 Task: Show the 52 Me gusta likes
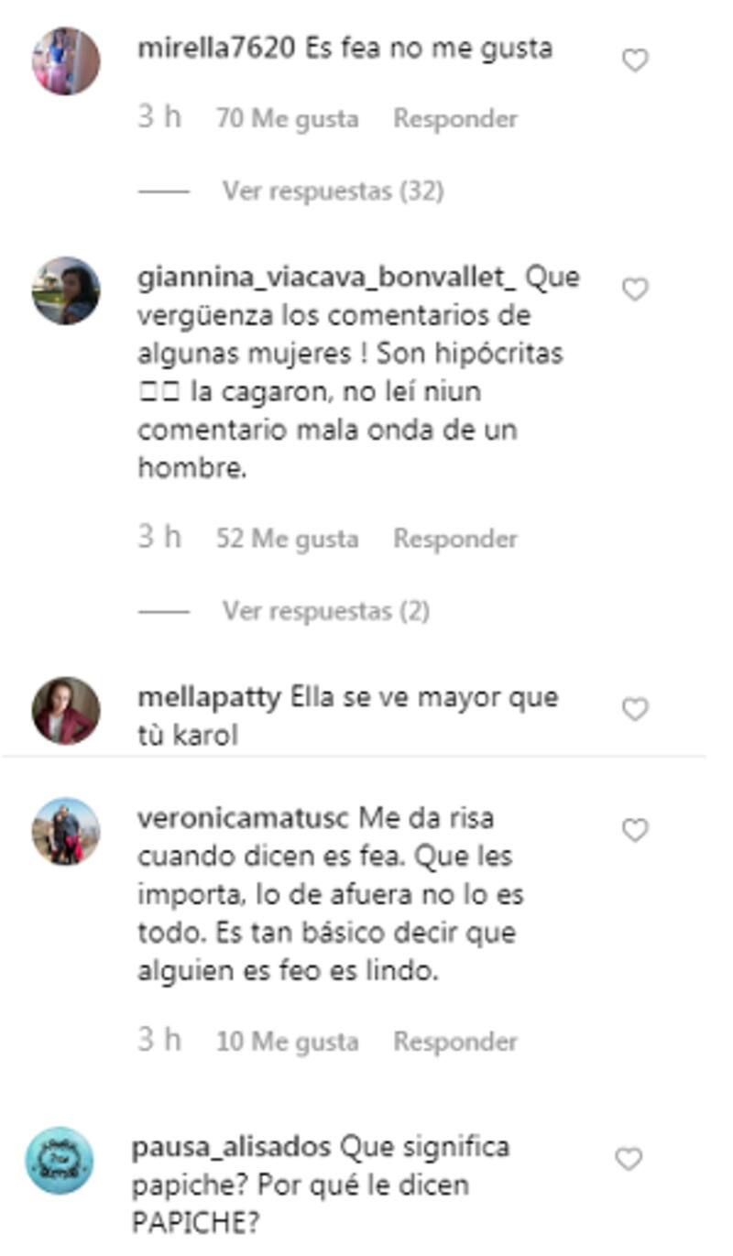[x=288, y=539]
